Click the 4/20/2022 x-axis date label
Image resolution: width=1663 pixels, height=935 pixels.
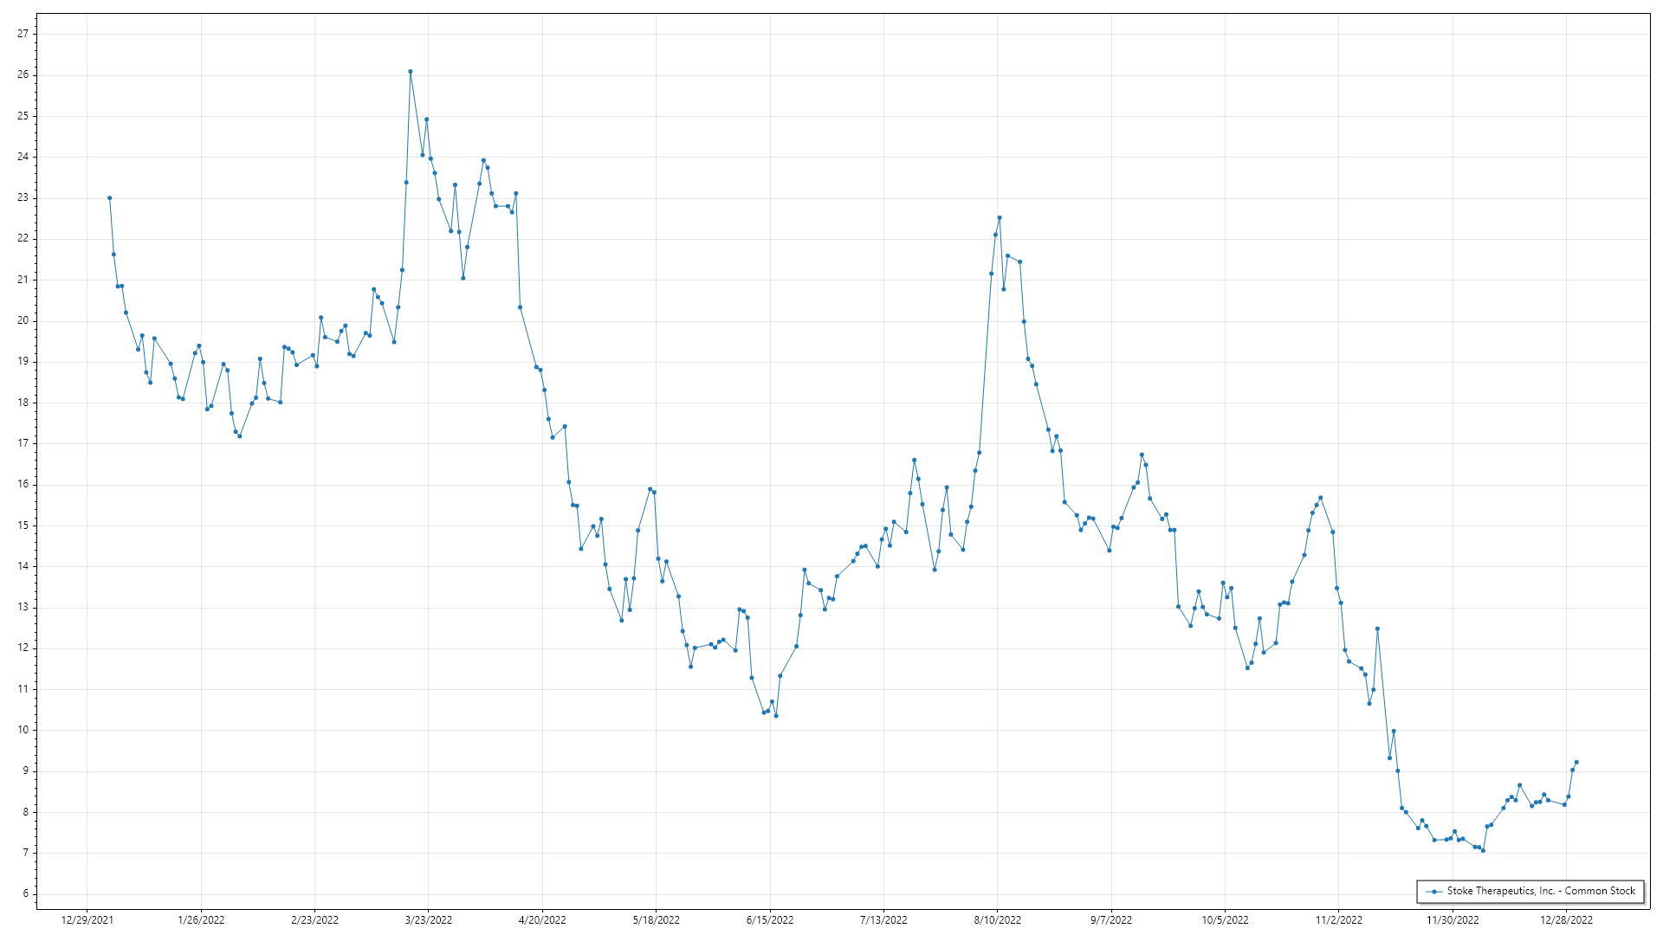pos(542,920)
